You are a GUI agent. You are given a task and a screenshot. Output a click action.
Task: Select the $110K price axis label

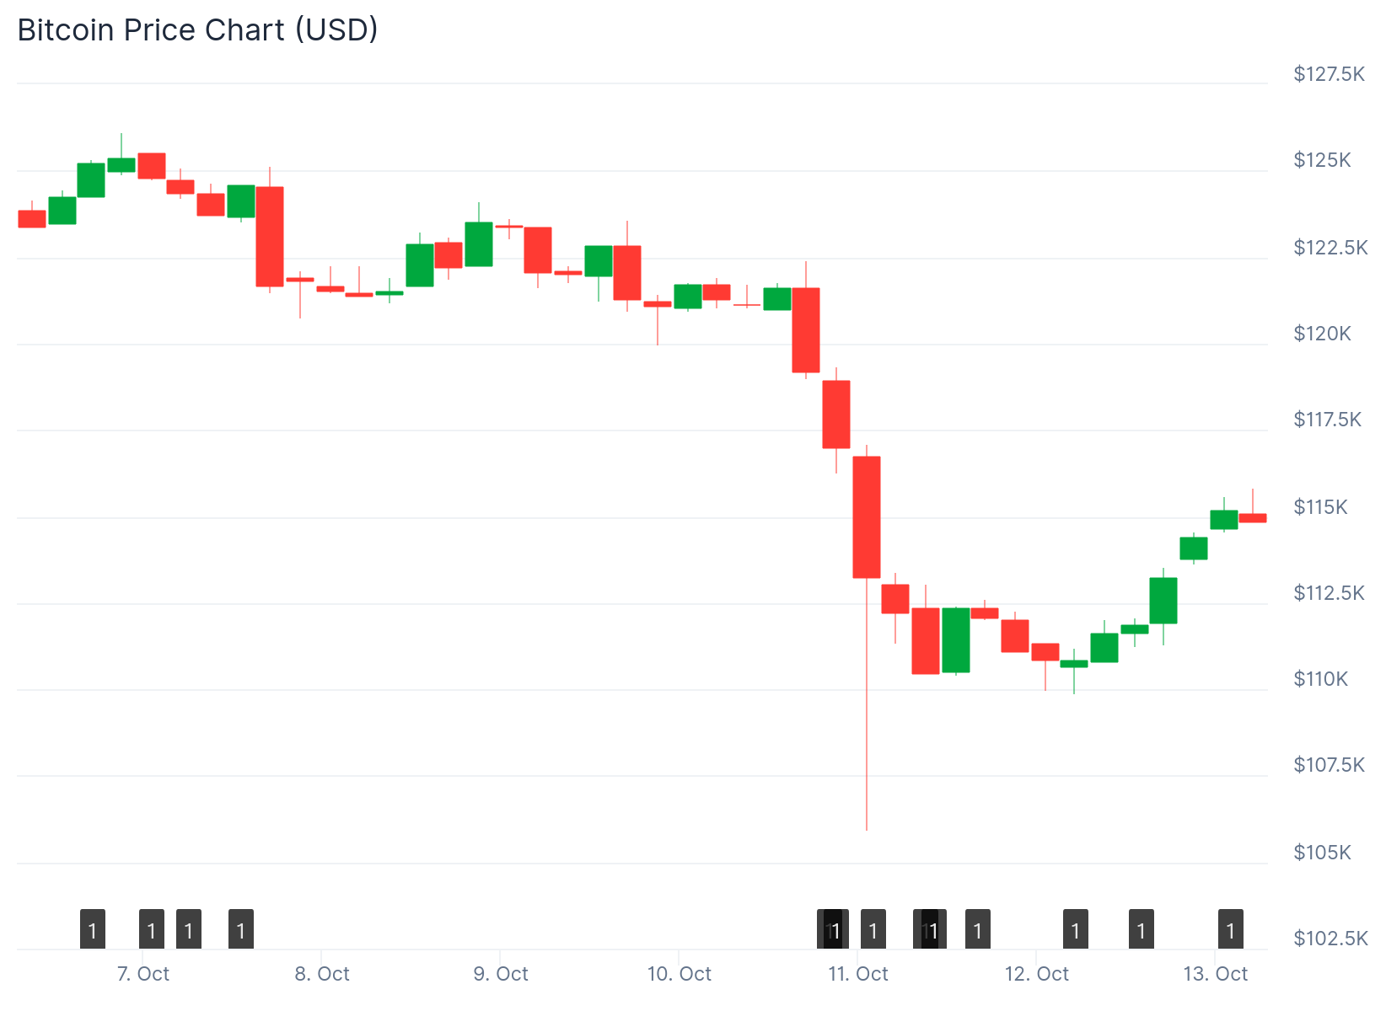[x=1320, y=678]
